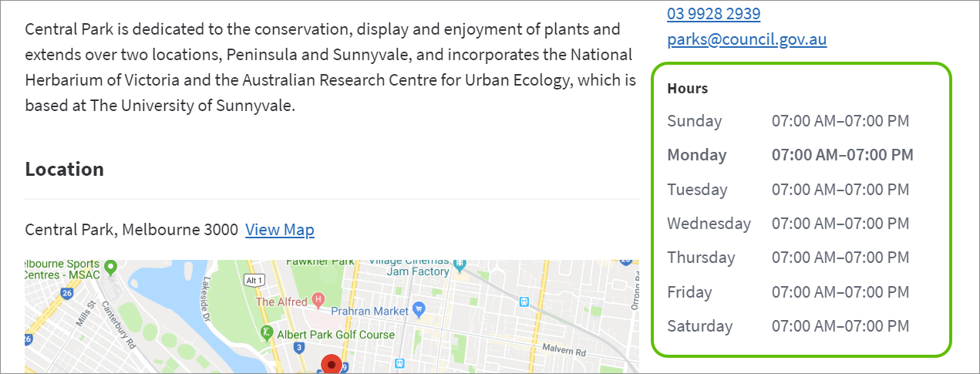Click the Hours heading
This screenshot has height=374, width=980.
coord(687,88)
